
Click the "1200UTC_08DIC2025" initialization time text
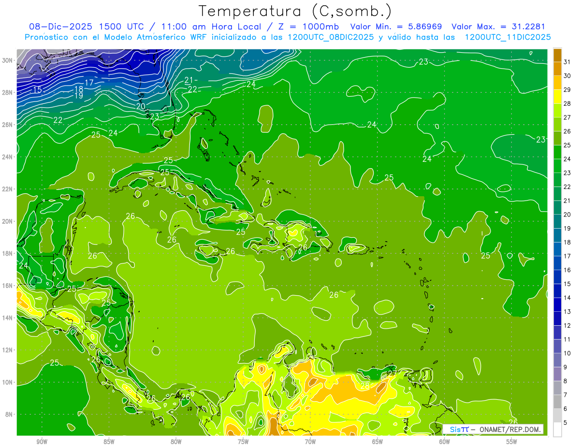point(331,37)
